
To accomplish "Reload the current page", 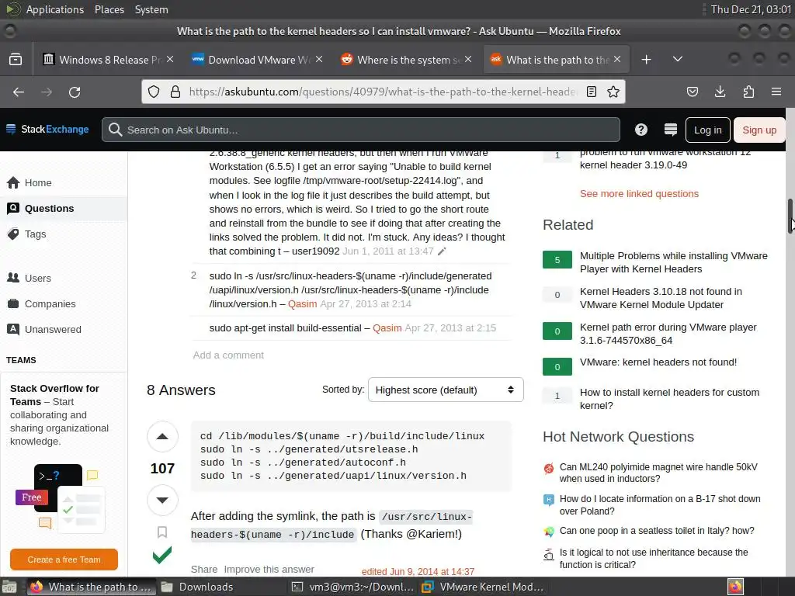I will (x=75, y=92).
